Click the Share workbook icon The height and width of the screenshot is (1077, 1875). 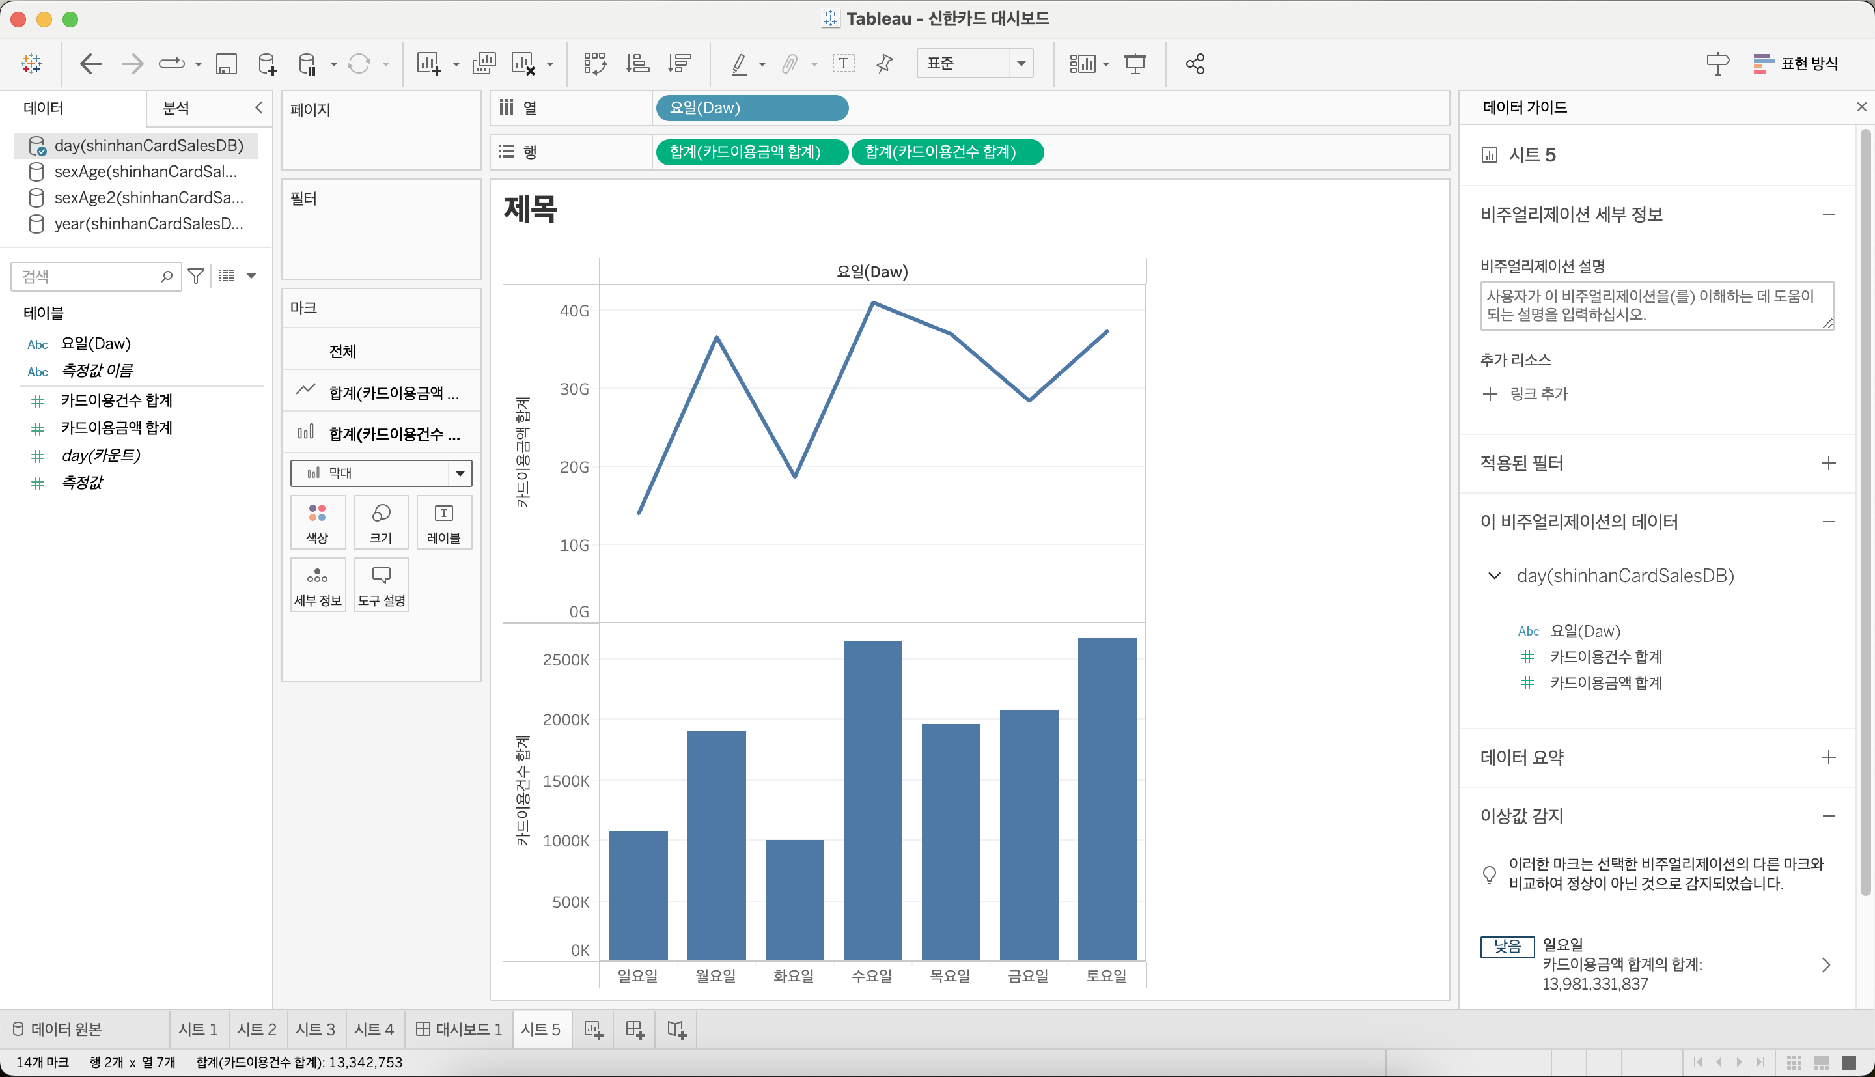1195,64
